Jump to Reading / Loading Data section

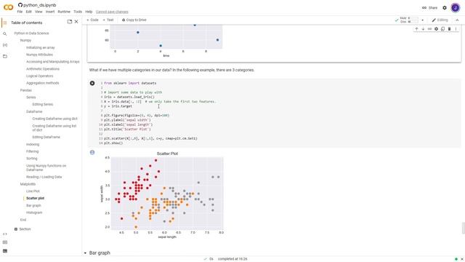click(x=44, y=177)
